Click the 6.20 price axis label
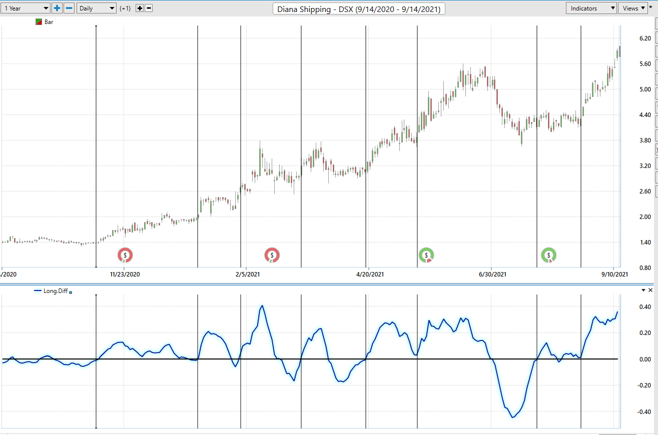658x435 pixels. (645, 38)
